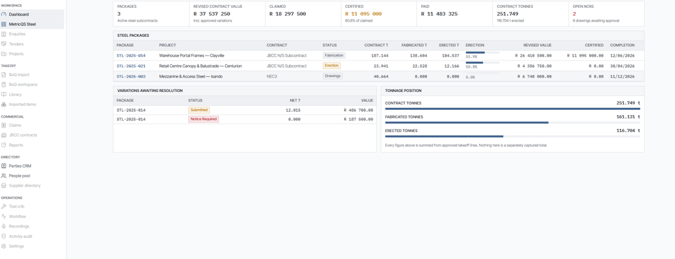Click the COMPLETION column header
This screenshot has width=675, height=259.
pyautogui.click(x=622, y=45)
